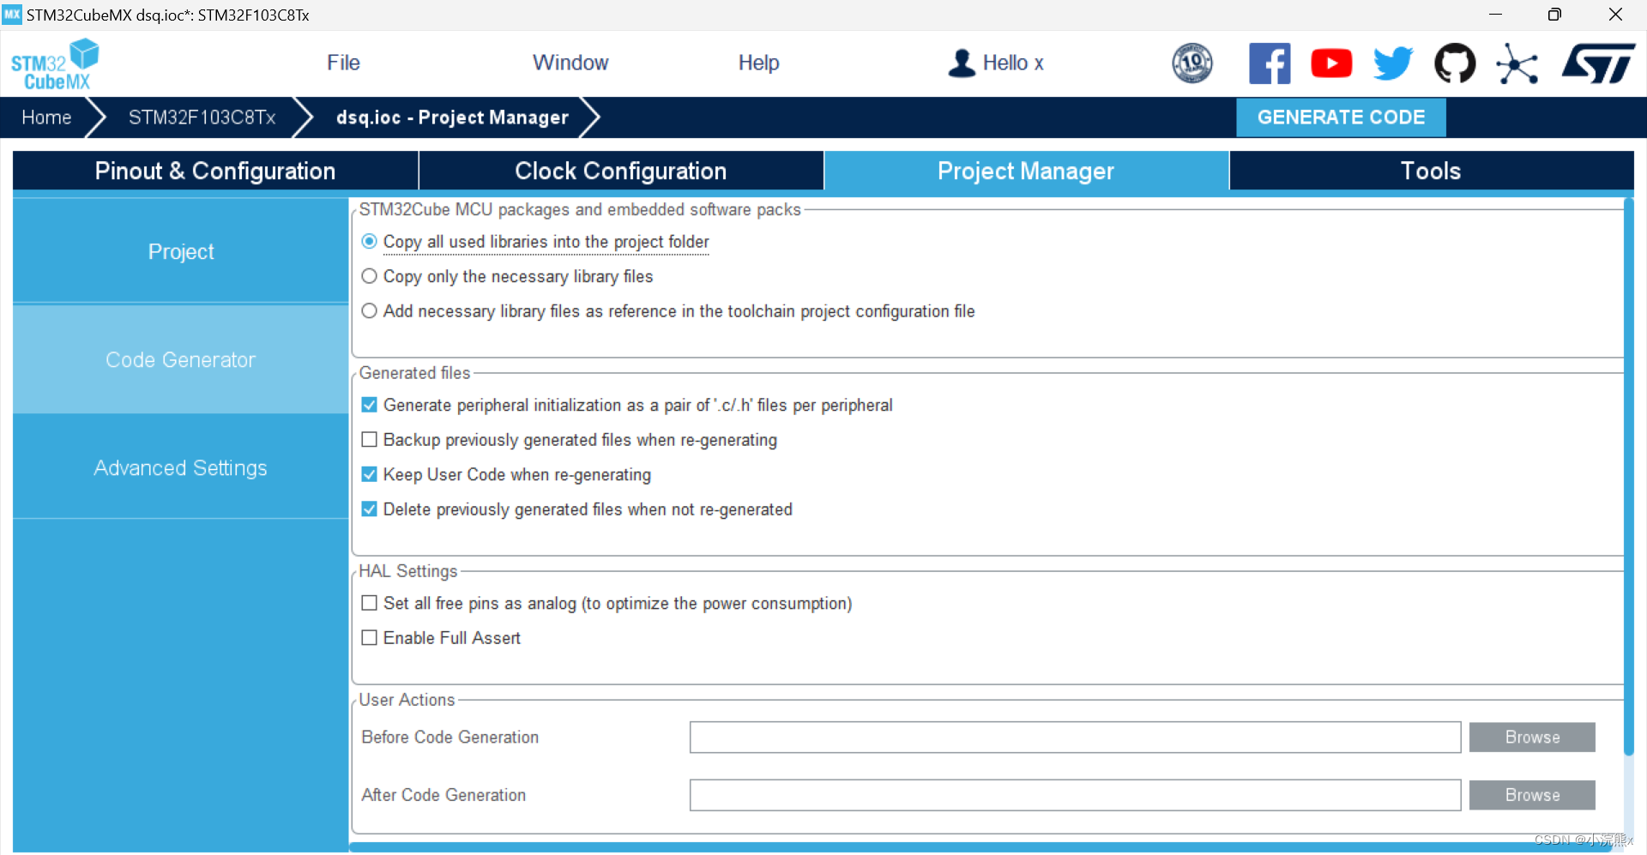Enable Set all free pins as analog
The image size is (1647, 855).
369,603
